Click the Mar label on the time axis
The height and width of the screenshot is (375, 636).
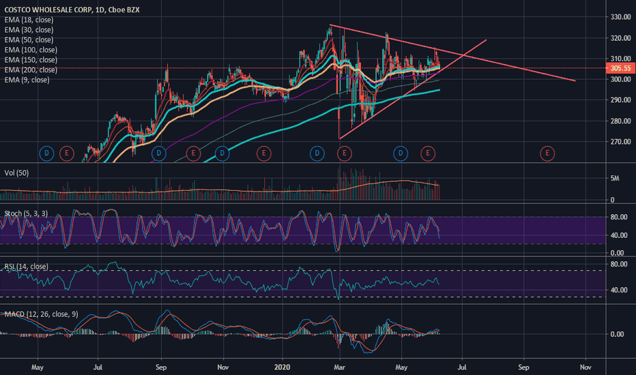340,367
